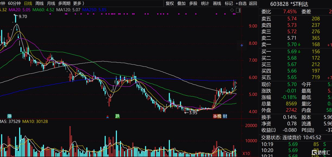Click the MA120: 5.07 indicator label
The height and width of the screenshot is (157, 332).
pyautogui.click(x=68, y=10)
